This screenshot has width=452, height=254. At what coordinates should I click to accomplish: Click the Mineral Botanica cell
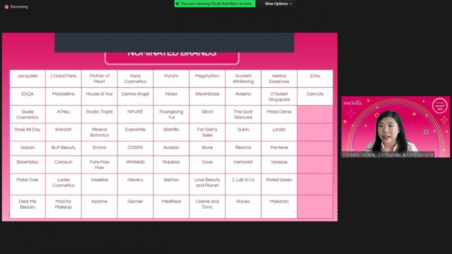tap(99, 132)
